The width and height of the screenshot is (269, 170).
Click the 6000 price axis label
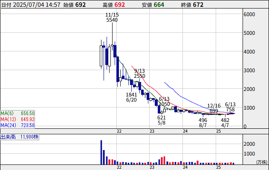(x=249, y=14)
